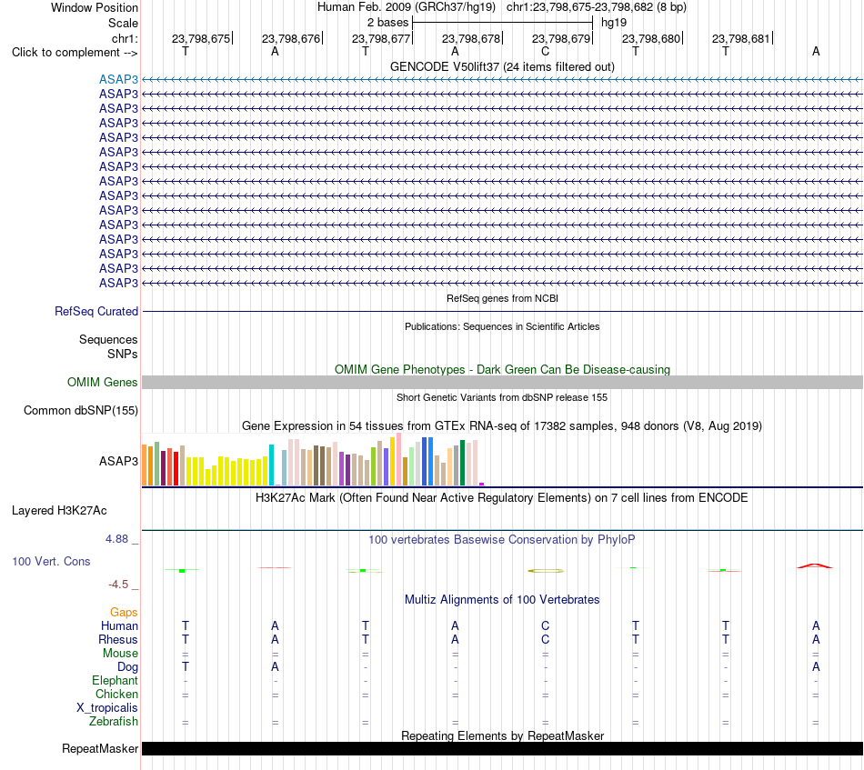Open the OMIM Gene Phenotypes track title
The image size is (864, 770).
[x=502, y=370]
